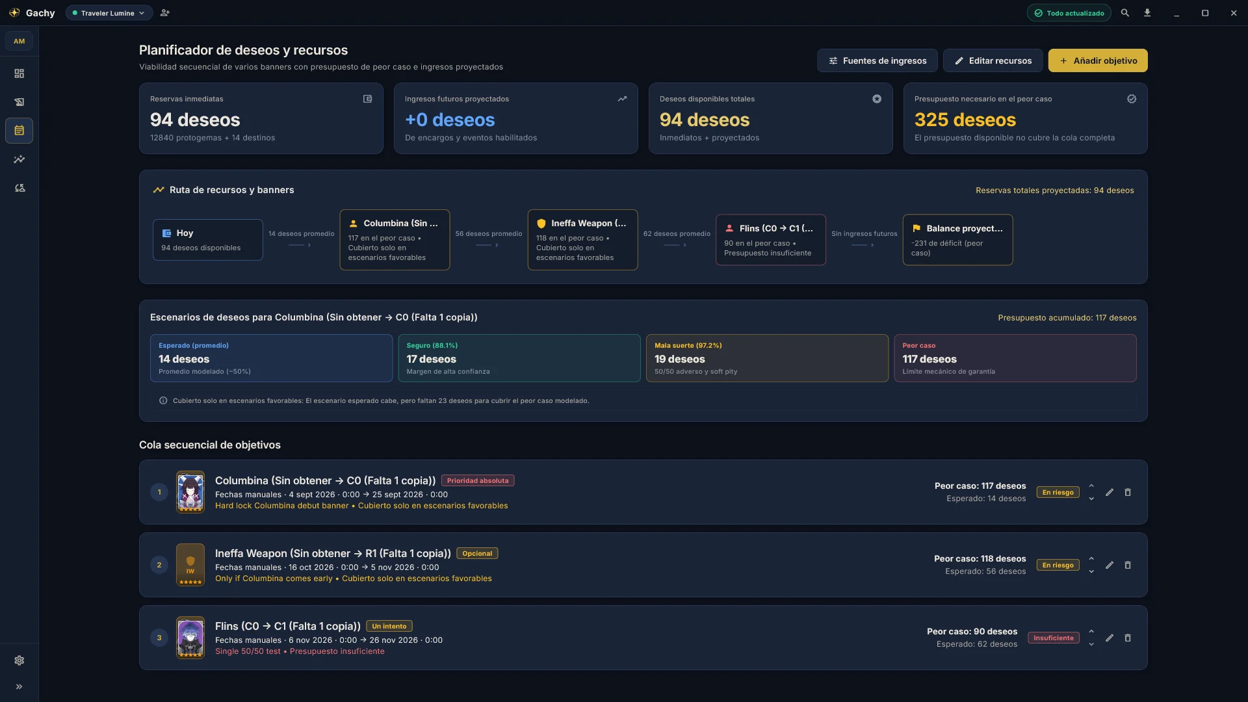Viewport: 1248px width, 702px height.
Task: Click Añadir objetivo button
Action: click(x=1098, y=60)
